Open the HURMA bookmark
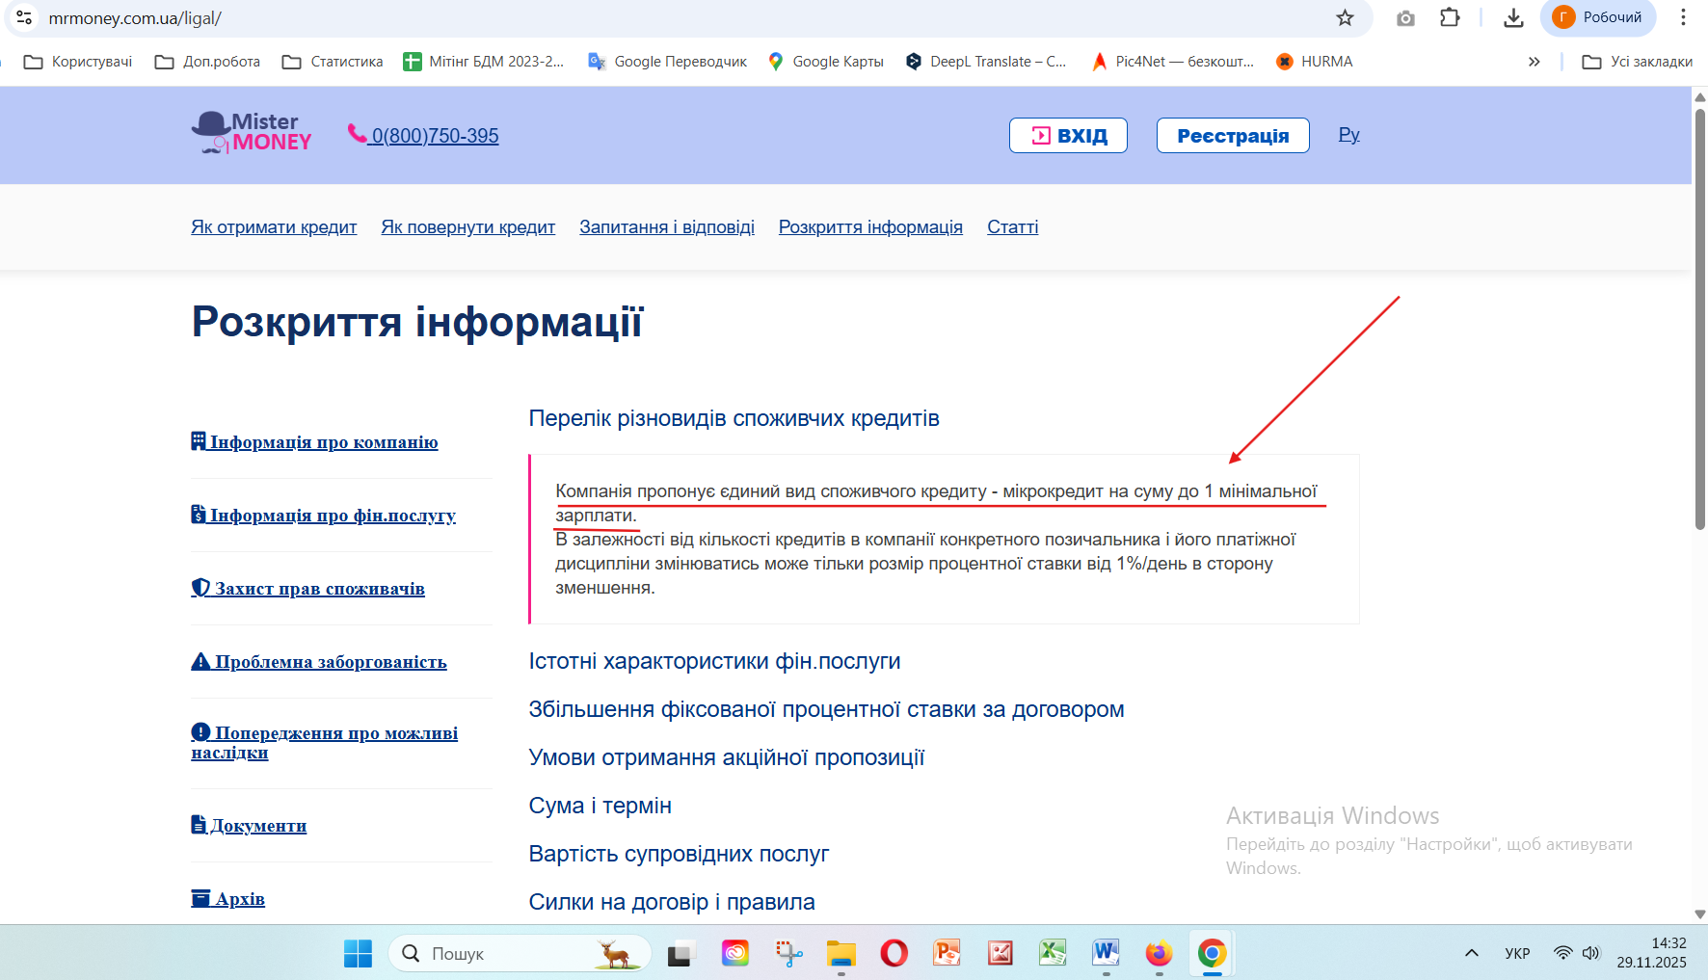The height and width of the screenshot is (980, 1708). (1315, 62)
